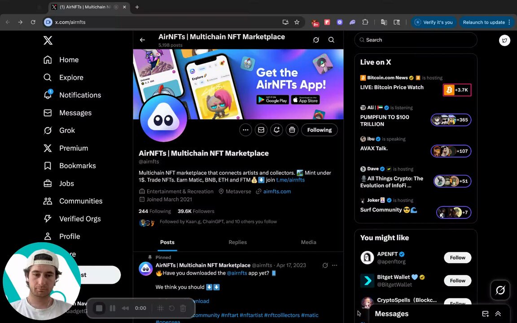Open the browser Extensions puzzle icon
The height and width of the screenshot is (323, 517).
(365, 22)
